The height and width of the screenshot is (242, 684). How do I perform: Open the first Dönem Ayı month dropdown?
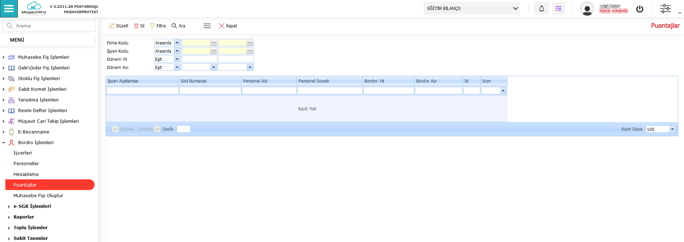click(x=213, y=67)
